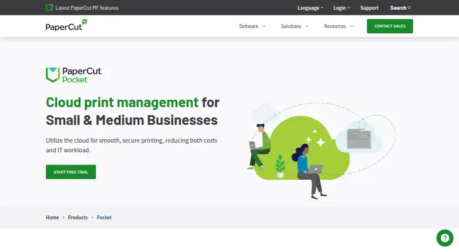The width and height of the screenshot is (459, 252).
Task: Click the Start Free Trial button
Action: 71,172
